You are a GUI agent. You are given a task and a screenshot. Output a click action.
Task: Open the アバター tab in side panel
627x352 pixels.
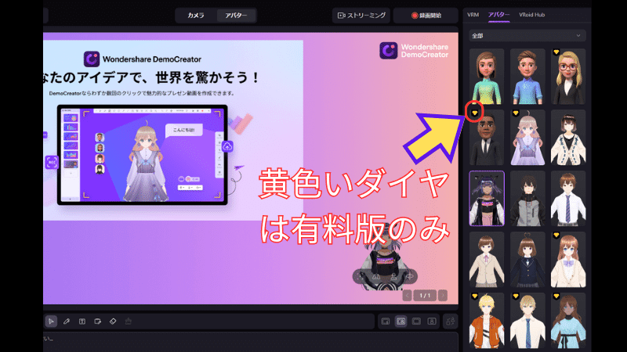tap(498, 15)
